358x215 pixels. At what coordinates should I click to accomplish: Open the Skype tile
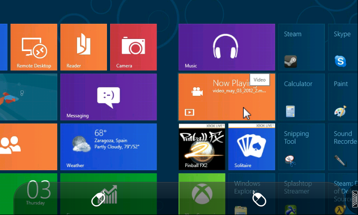pos(343,47)
